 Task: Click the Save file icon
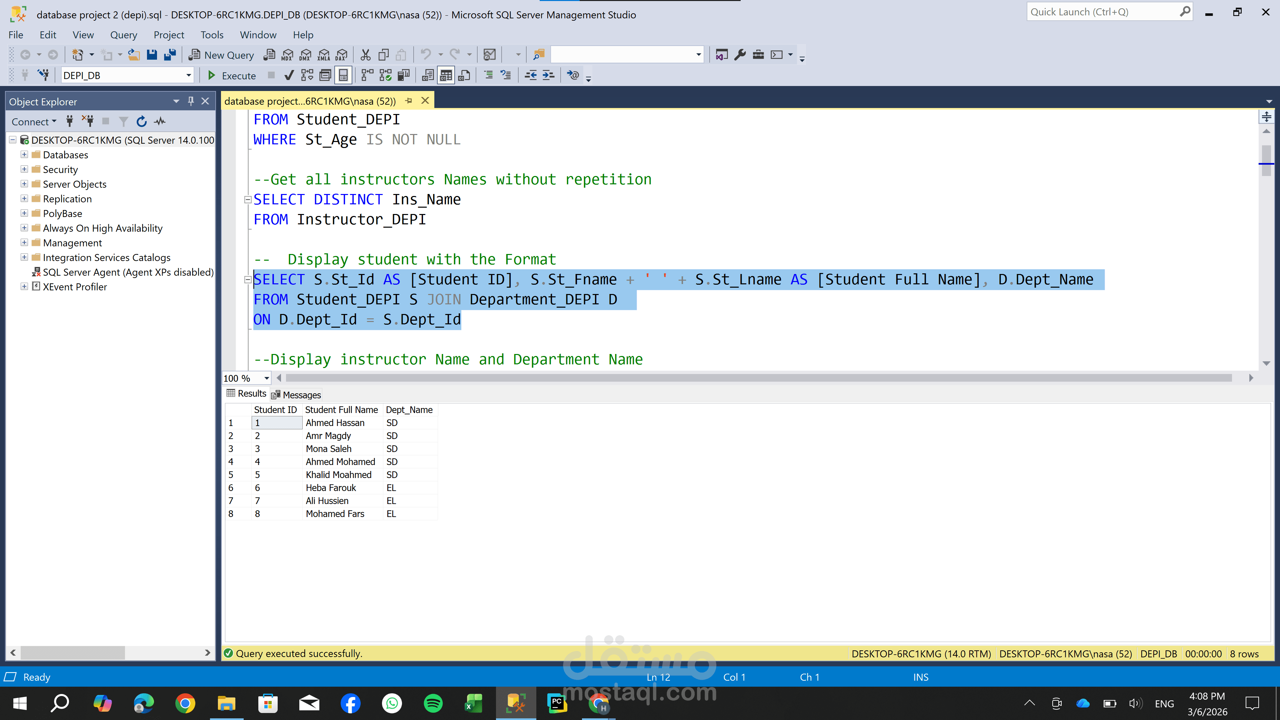pos(152,55)
